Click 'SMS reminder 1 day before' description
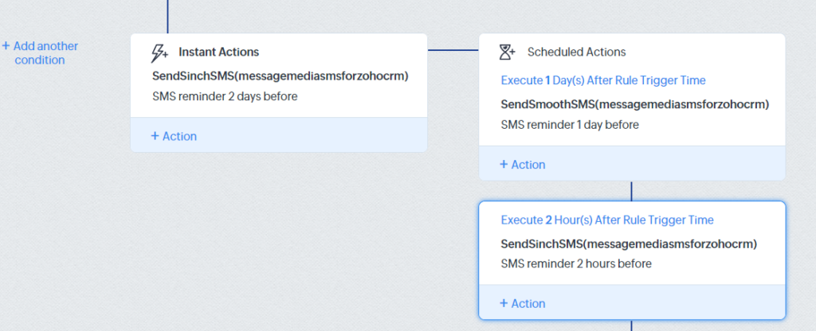This screenshot has width=816, height=331. [570, 125]
